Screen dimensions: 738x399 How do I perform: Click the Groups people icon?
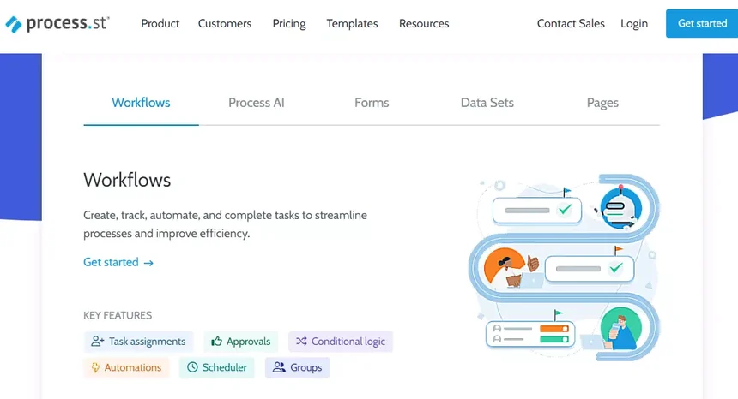279,368
